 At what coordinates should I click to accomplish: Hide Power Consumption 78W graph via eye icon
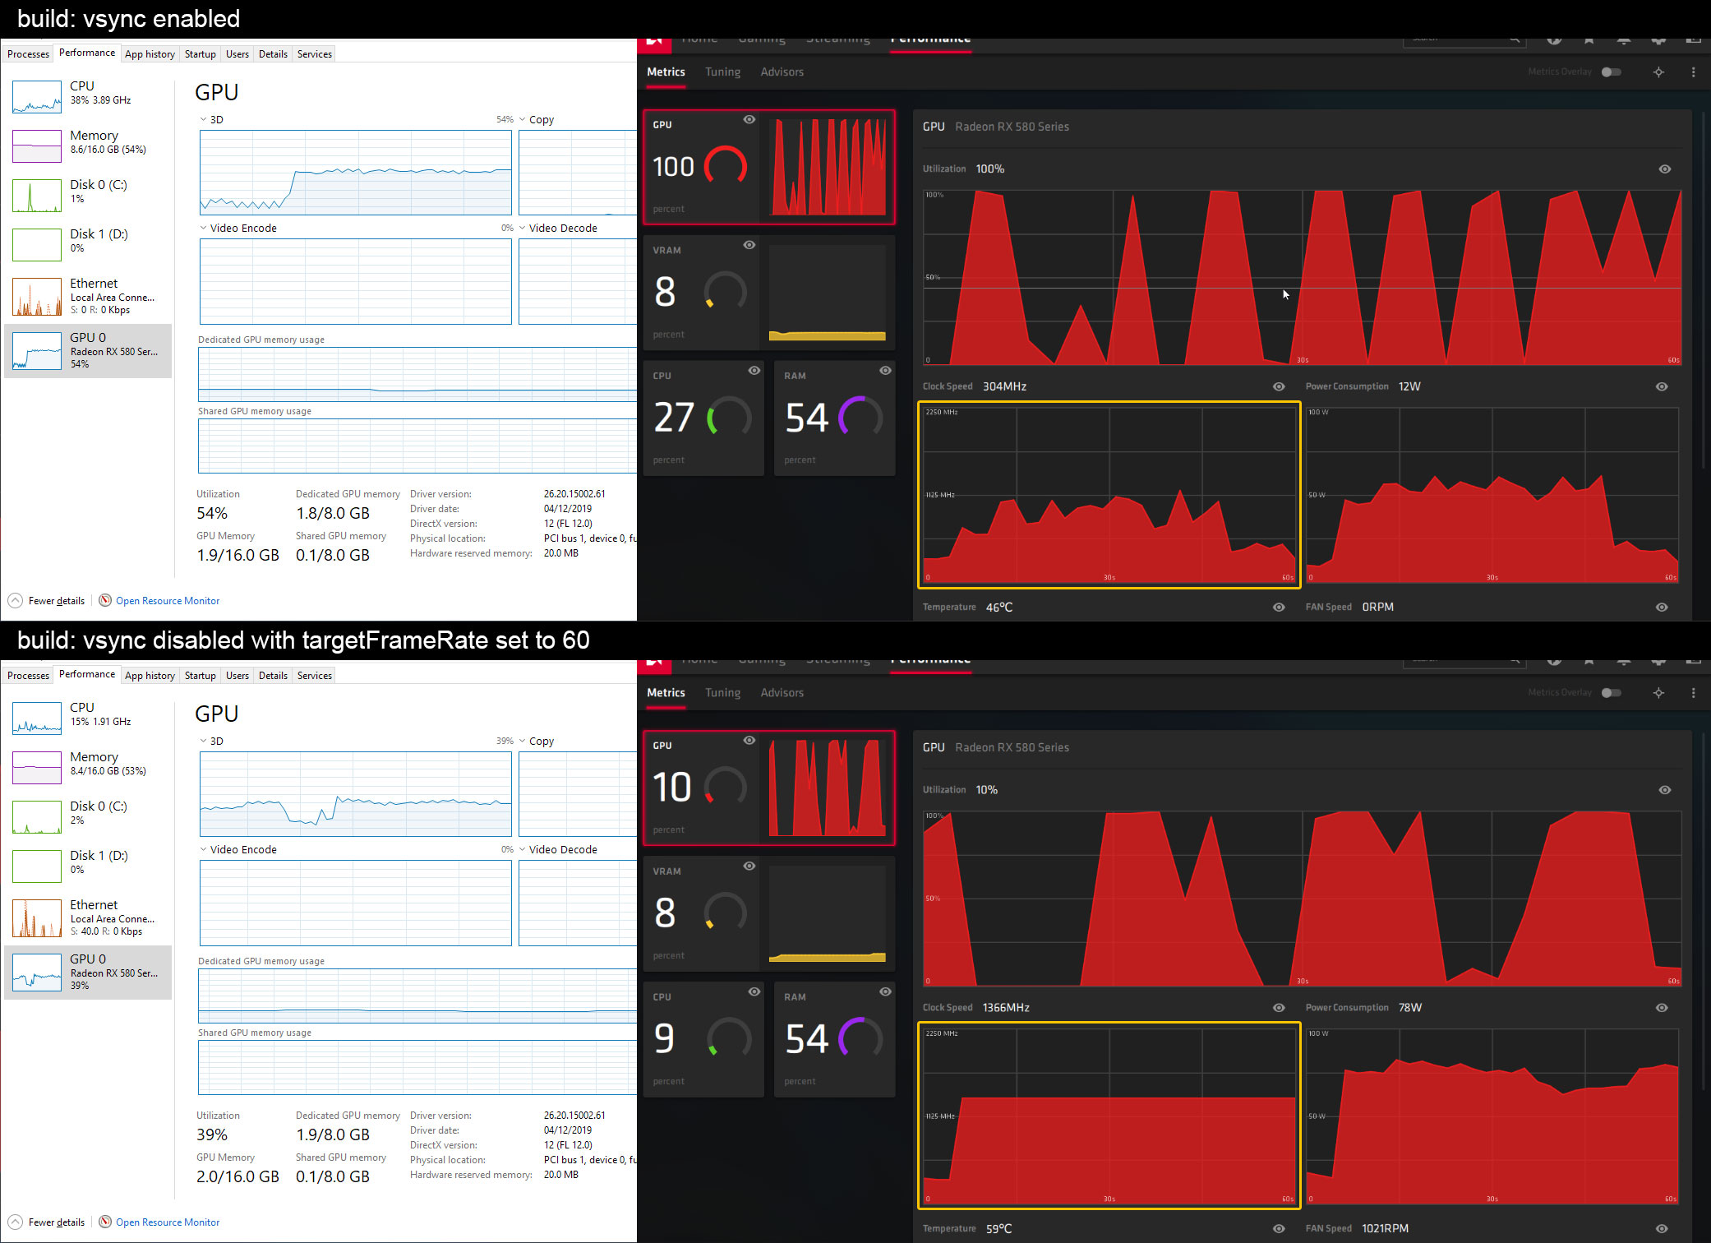(1662, 1008)
